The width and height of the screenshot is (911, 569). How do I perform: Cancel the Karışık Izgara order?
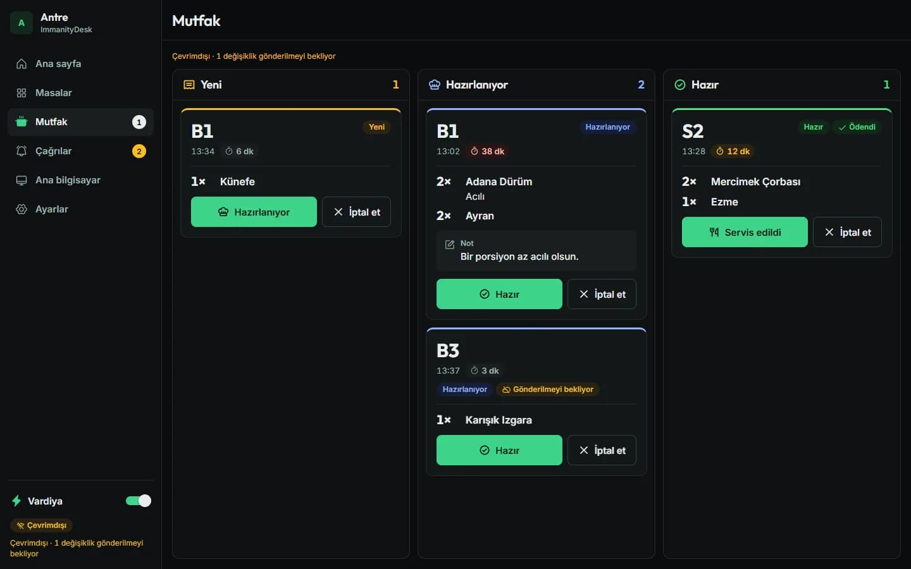[602, 450]
